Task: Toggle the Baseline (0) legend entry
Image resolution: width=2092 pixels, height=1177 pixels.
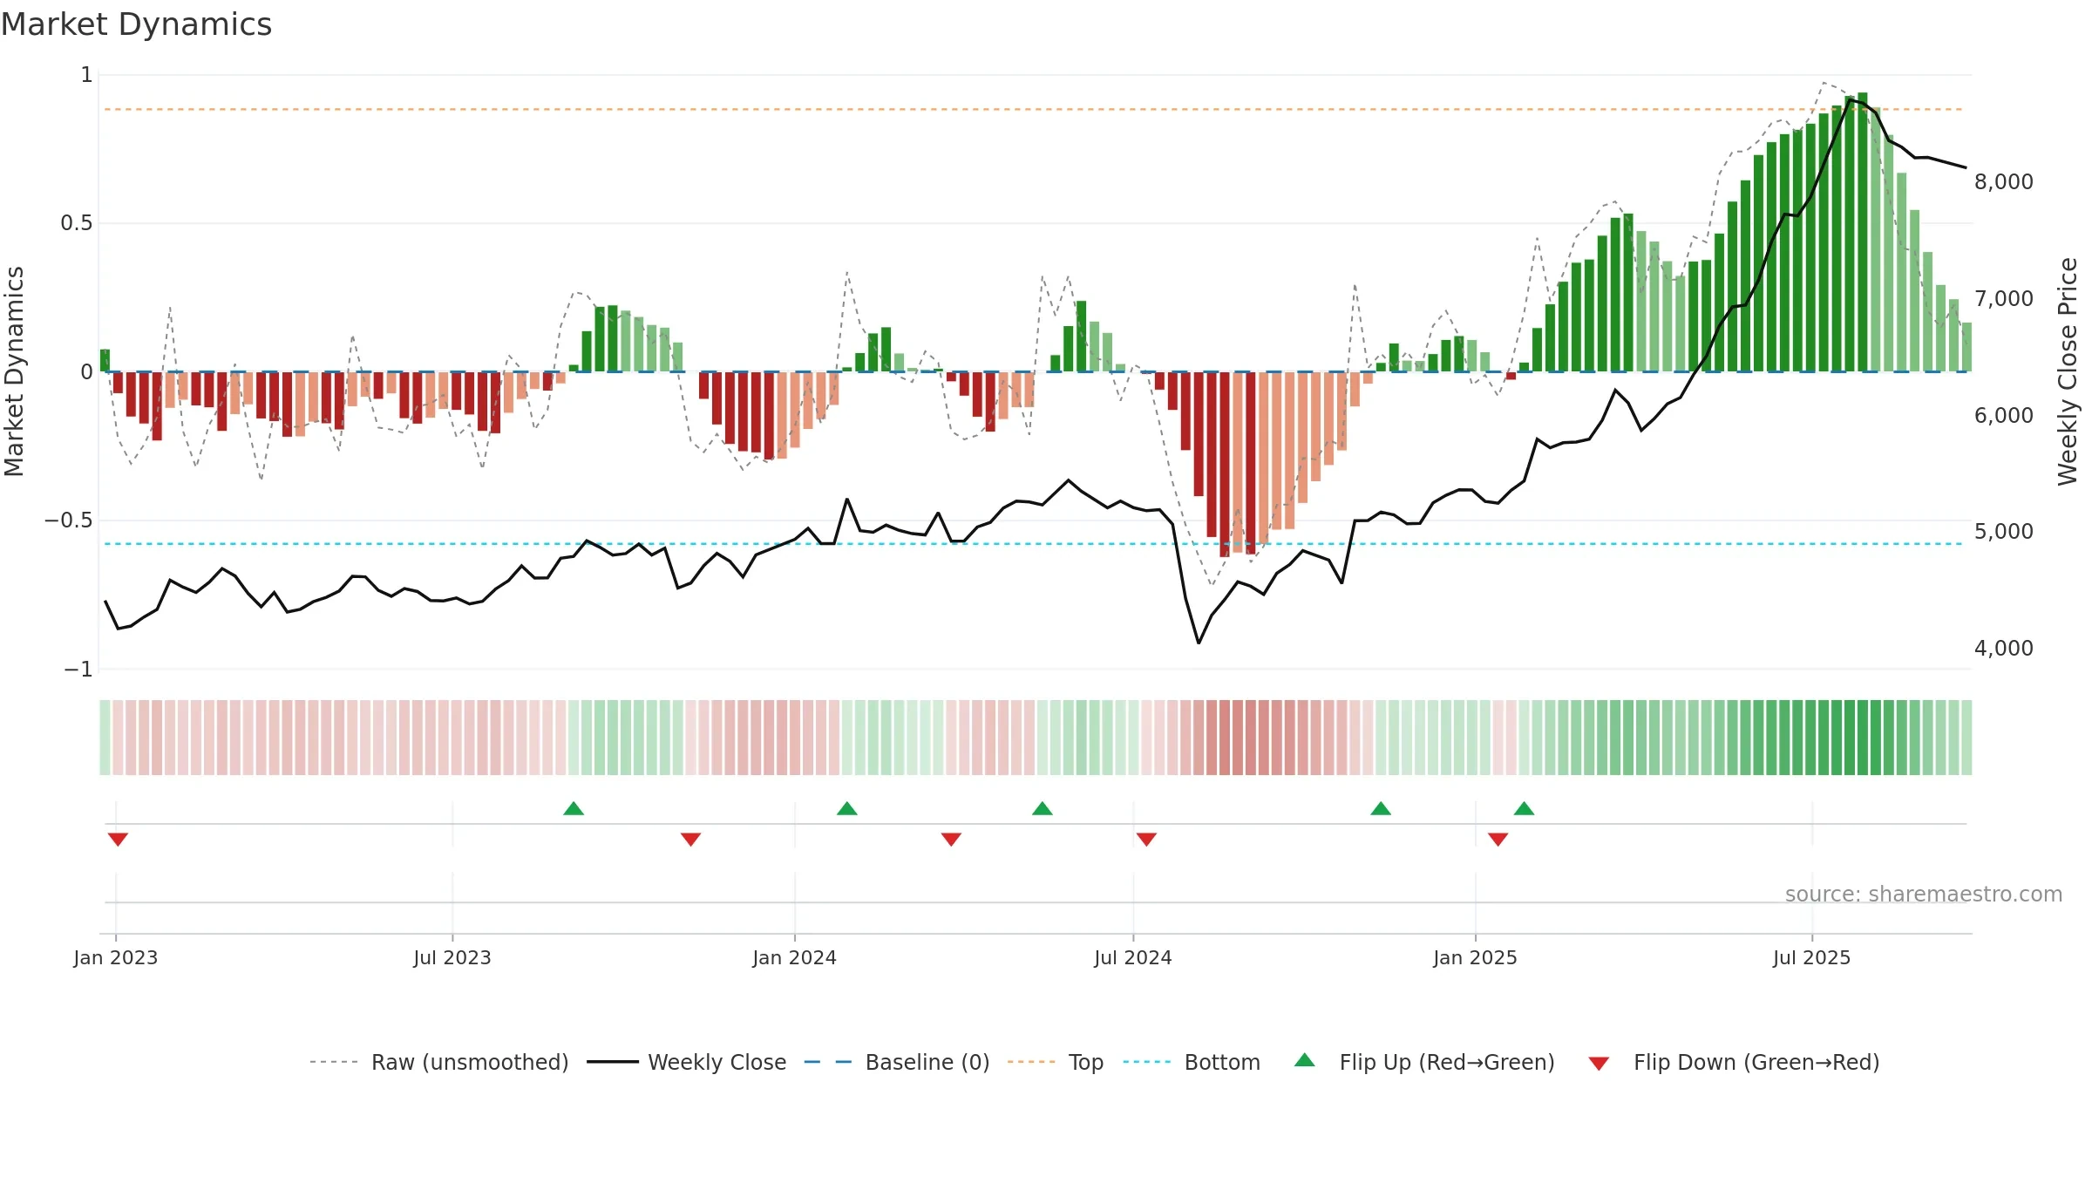Action: 897,1062
